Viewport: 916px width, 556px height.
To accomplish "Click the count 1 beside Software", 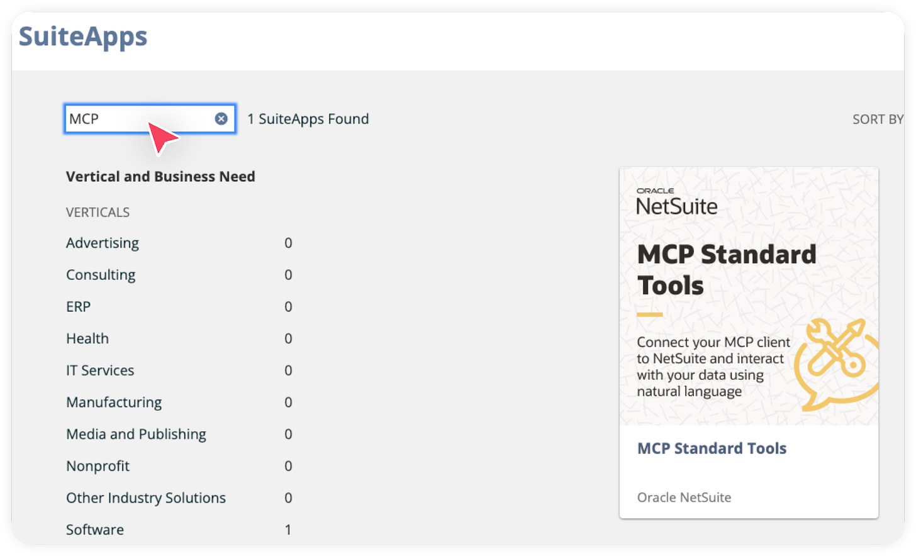I will (x=288, y=530).
